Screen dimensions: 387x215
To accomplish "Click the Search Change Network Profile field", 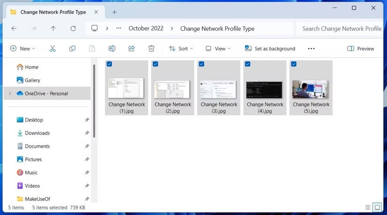I will tap(341, 29).
